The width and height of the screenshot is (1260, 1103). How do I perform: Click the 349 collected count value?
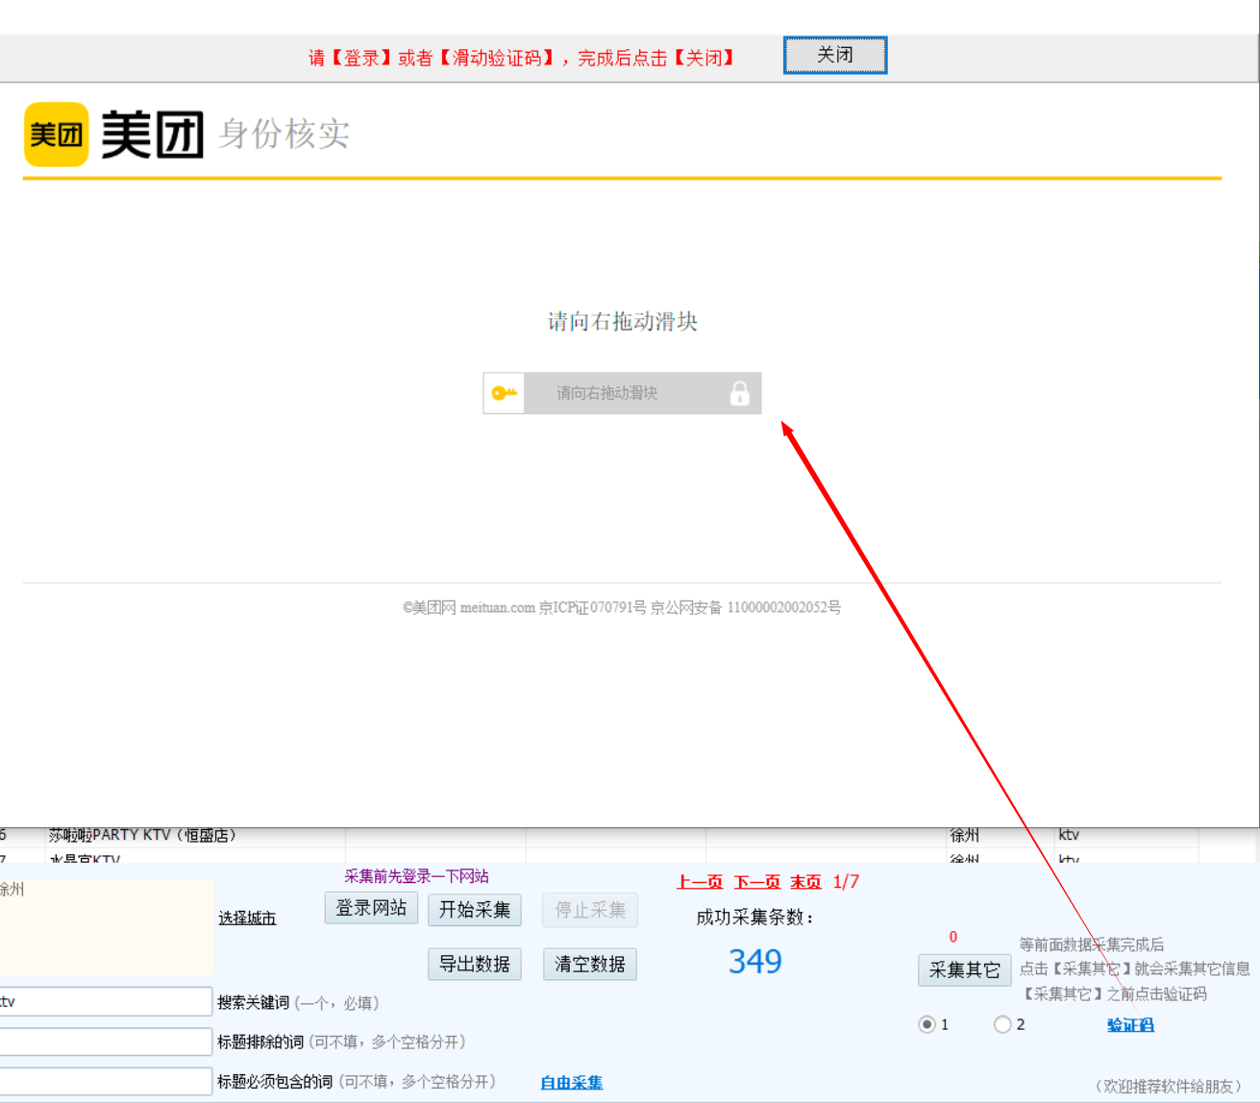point(755,962)
